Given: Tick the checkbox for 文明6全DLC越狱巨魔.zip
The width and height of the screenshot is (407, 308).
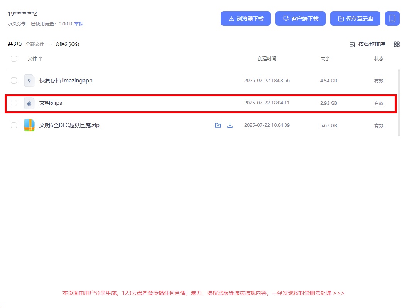Looking at the screenshot, I should coord(14,125).
